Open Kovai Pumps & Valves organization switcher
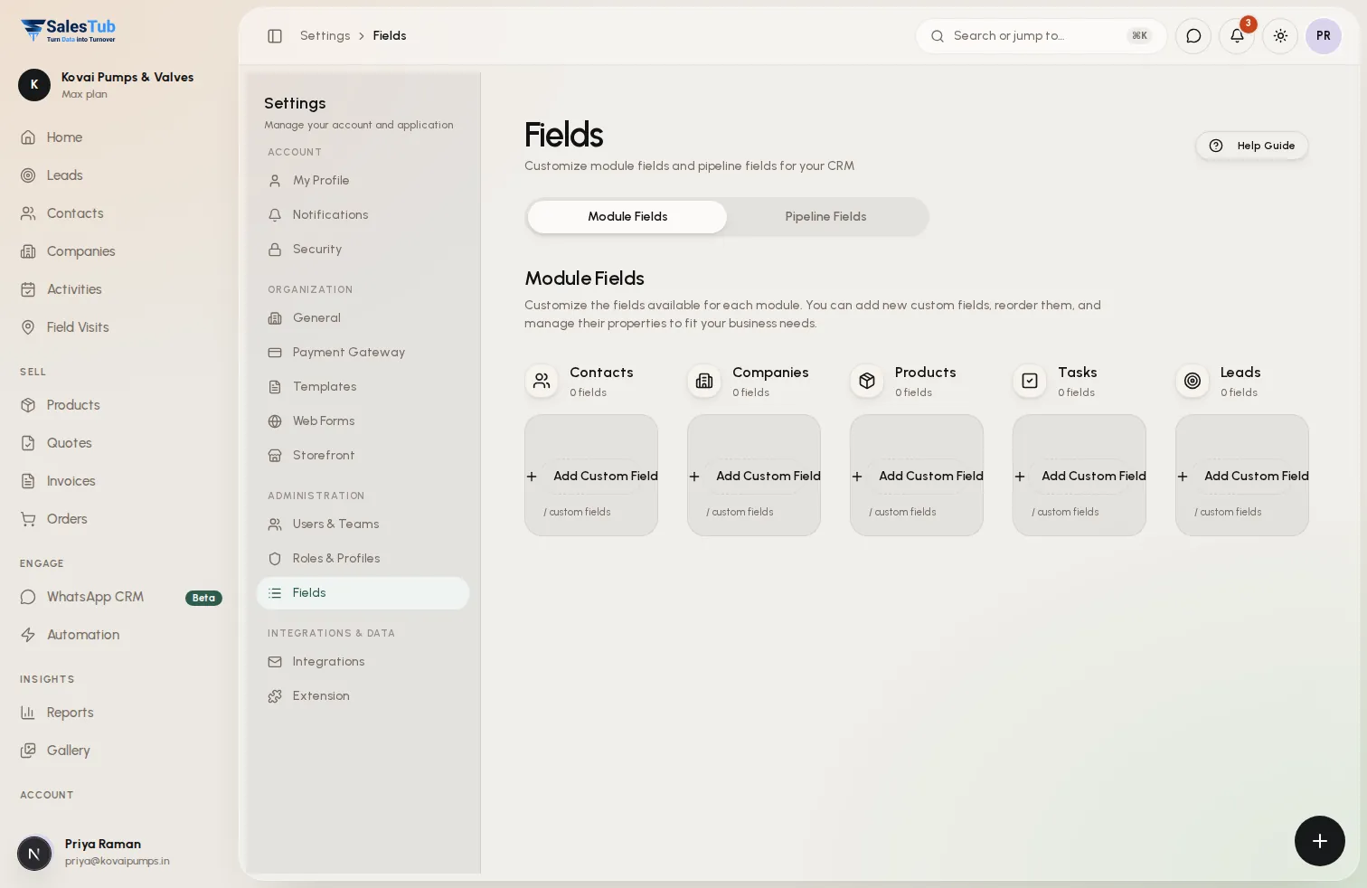This screenshot has width=1367, height=888. pyautogui.click(x=118, y=85)
